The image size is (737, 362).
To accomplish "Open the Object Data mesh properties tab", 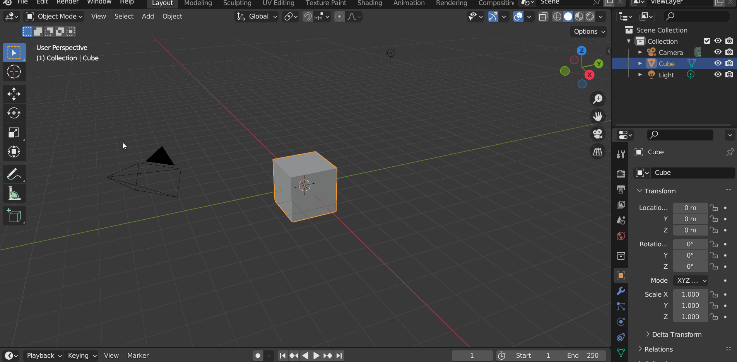I will pos(621,353).
